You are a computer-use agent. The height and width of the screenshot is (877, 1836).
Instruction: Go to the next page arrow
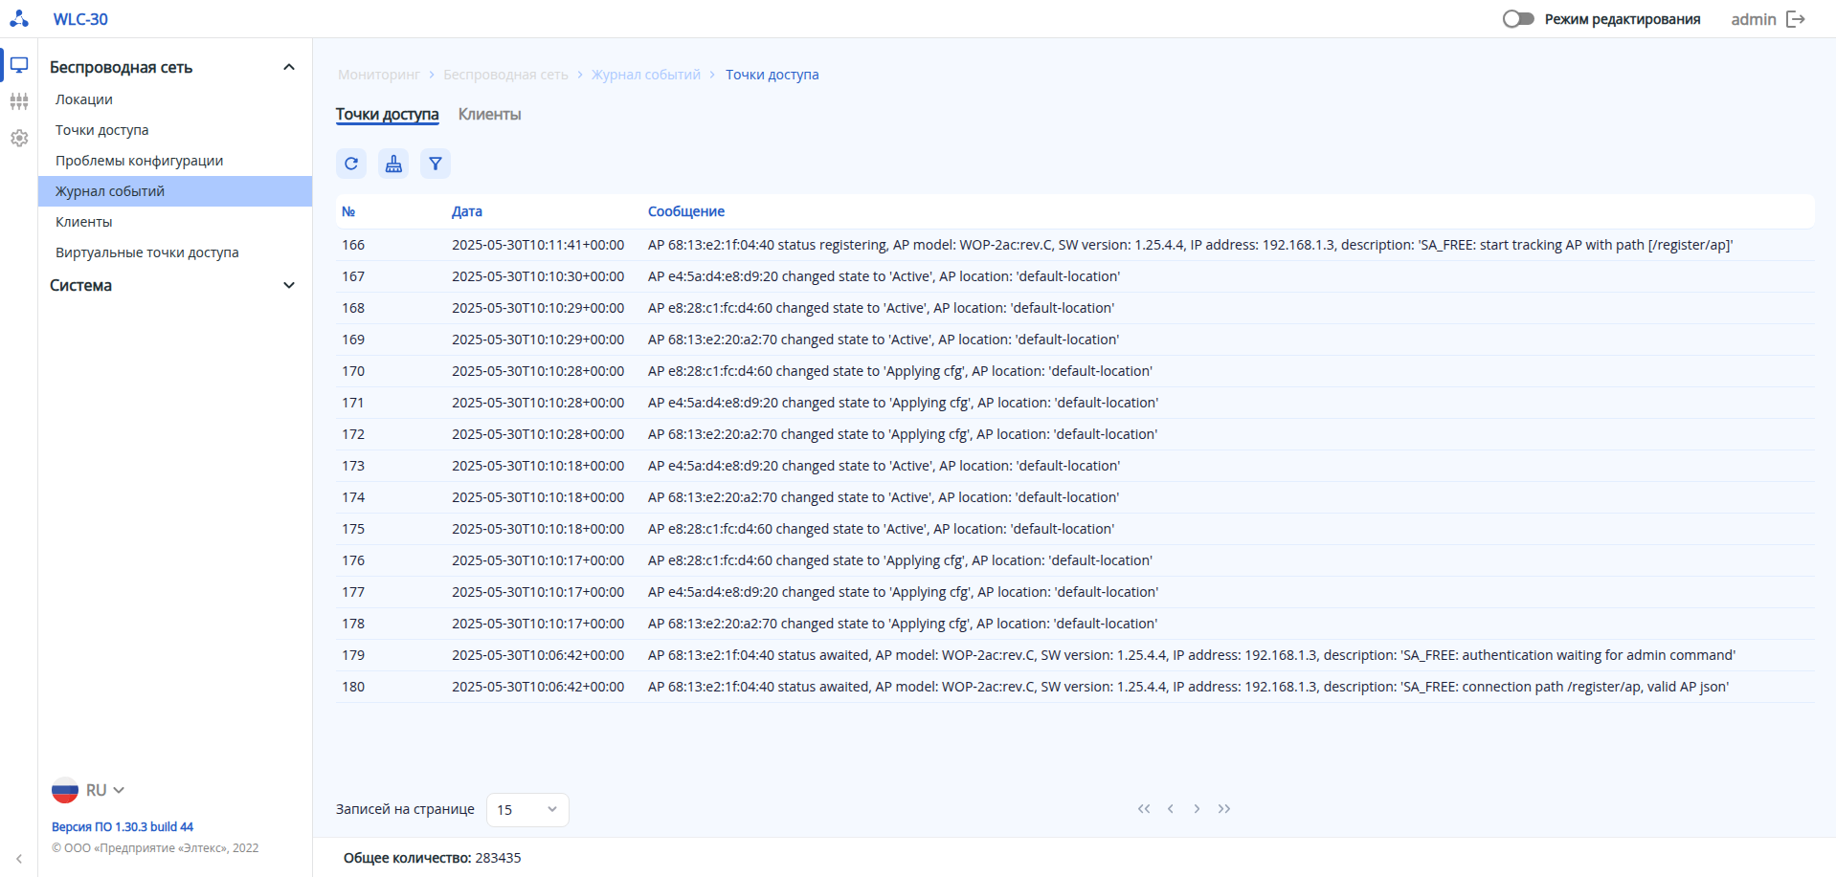point(1197,809)
